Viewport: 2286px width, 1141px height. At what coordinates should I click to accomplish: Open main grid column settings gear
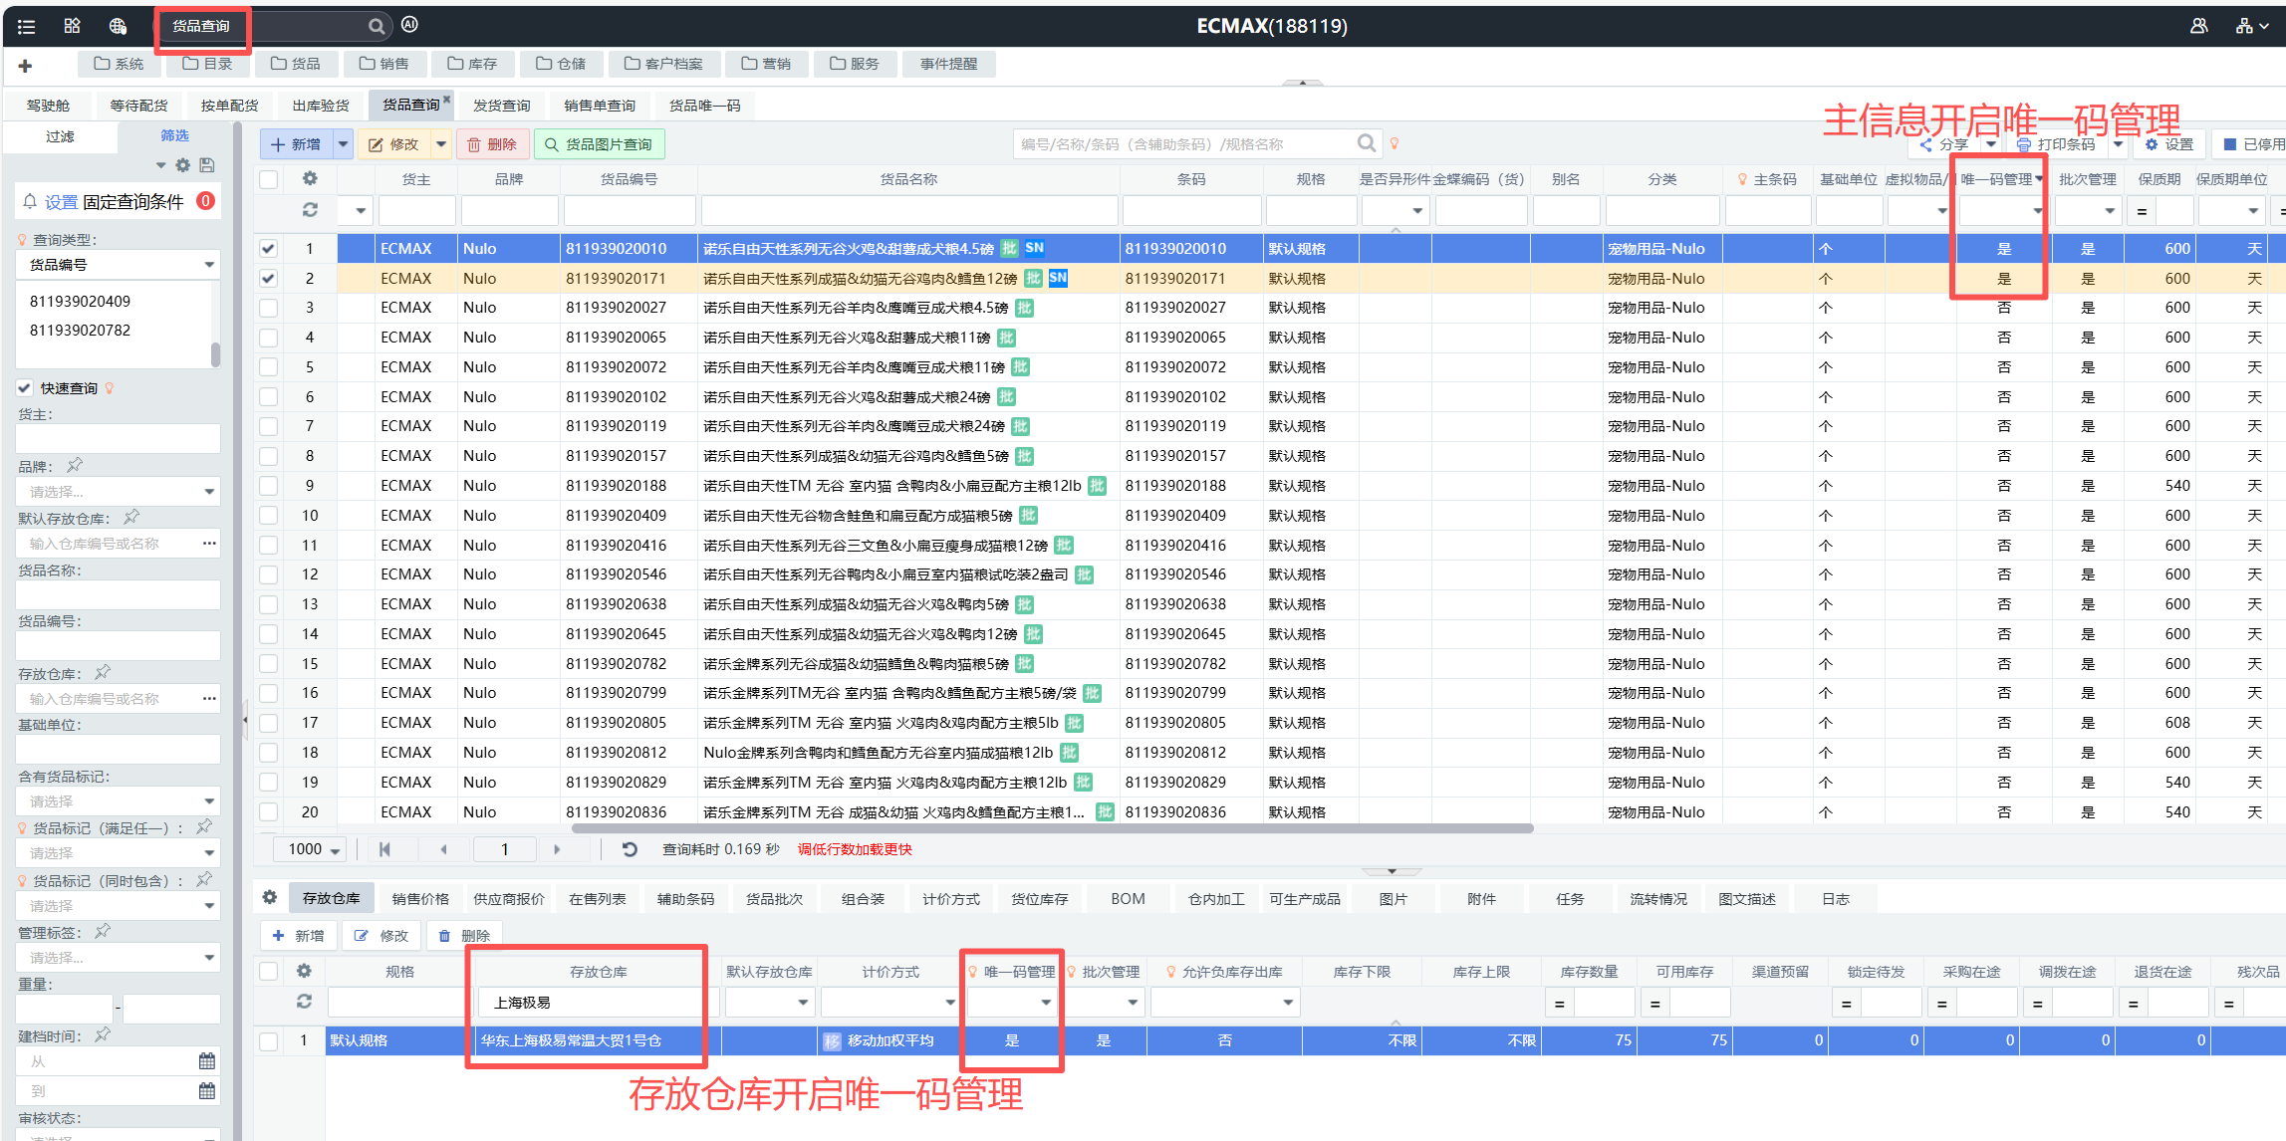(310, 179)
